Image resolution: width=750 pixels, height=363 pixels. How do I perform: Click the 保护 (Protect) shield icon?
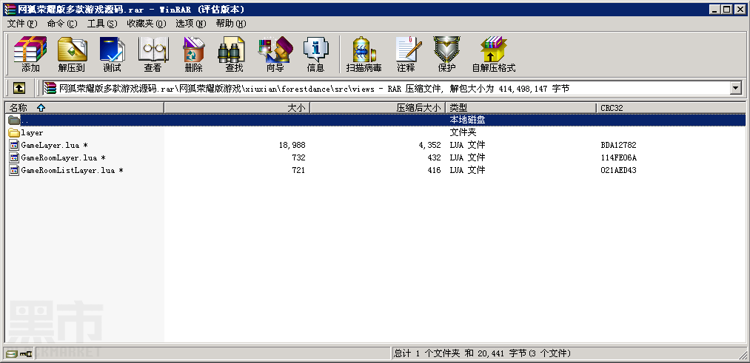(x=446, y=54)
